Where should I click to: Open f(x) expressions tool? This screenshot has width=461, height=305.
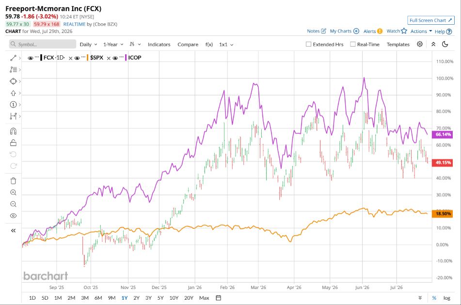click(x=209, y=45)
